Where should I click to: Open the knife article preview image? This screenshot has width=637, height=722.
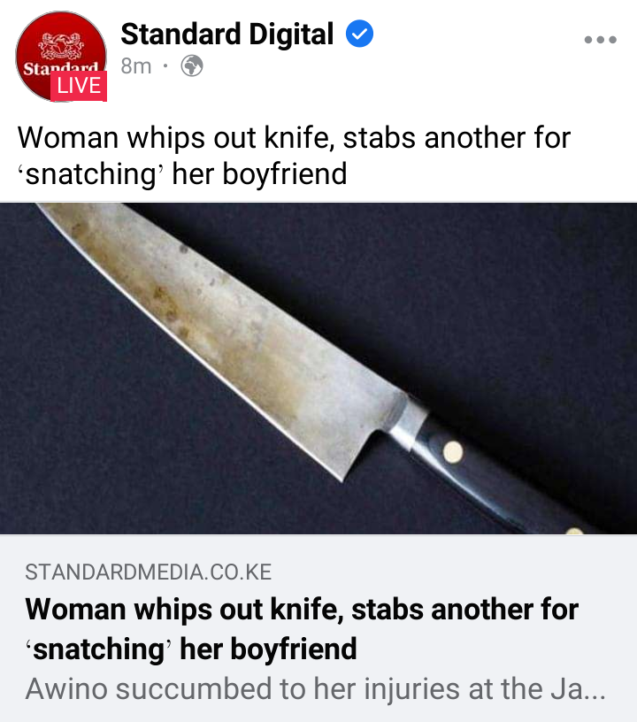click(318, 368)
